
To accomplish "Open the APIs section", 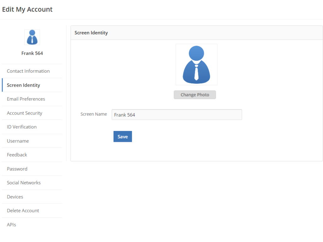I will coord(11,225).
